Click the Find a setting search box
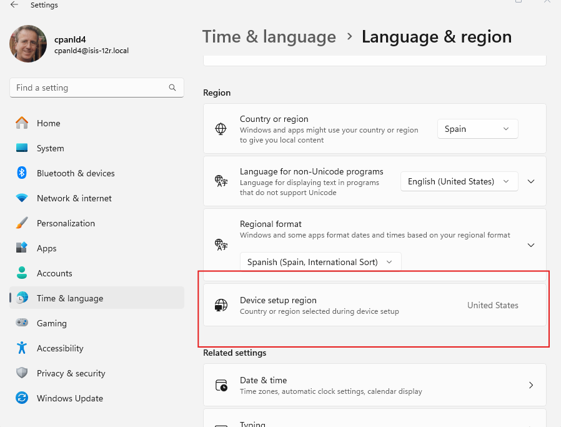Screen dimensions: 561x427 click(x=97, y=88)
